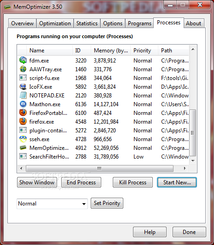Click the vertical scrollbar up arrow
Viewport: 214px width, 245px height.
(x=193, y=49)
